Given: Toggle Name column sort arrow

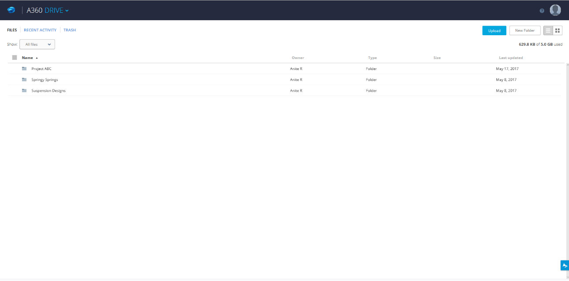Looking at the screenshot, I should tap(37, 58).
